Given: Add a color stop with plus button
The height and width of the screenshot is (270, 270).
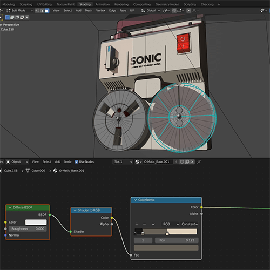Looking at the screenshot, I should tap(137, 224).
